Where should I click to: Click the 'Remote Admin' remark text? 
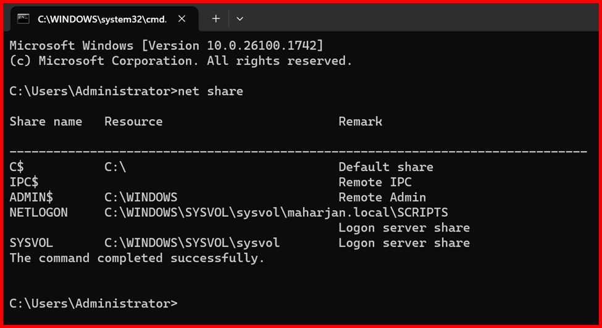click(x=382, y=198)
